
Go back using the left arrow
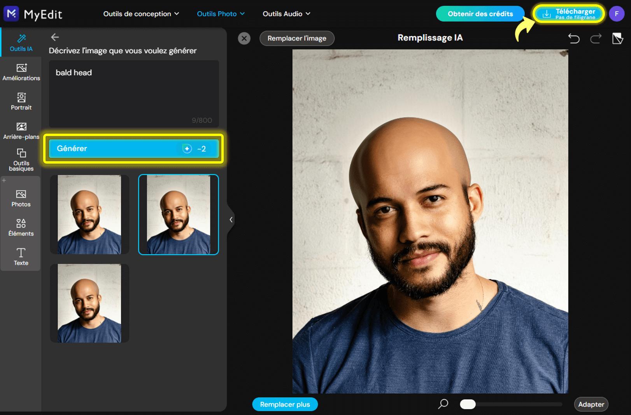tap(55, 37)
